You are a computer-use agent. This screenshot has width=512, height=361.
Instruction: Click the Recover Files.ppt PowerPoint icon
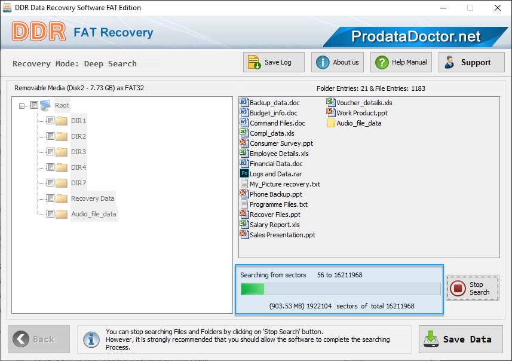[x=244, y=214]
